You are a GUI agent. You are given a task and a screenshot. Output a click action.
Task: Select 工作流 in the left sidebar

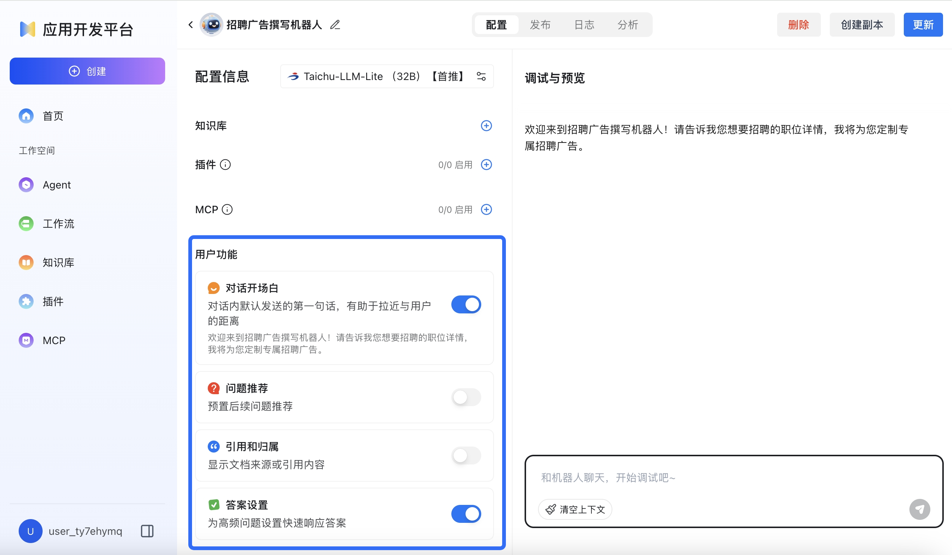pos(59,223)
